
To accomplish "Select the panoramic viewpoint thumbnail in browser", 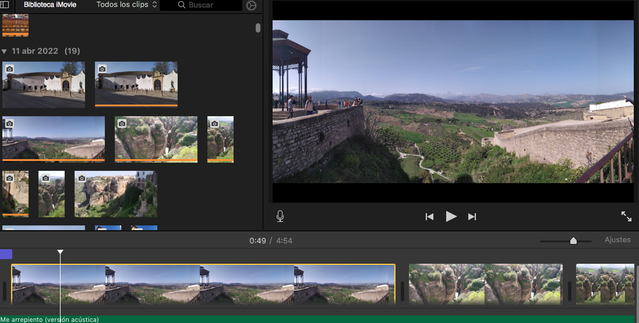I will click(54, 139).
